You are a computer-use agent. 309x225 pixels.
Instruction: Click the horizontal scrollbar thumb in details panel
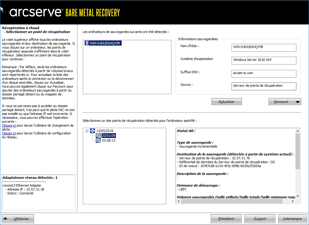point(232,201)
